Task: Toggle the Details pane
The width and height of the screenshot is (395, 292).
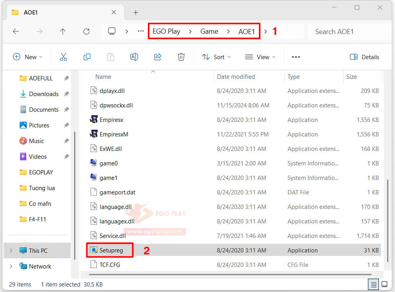Action: (x=364, y=57)
